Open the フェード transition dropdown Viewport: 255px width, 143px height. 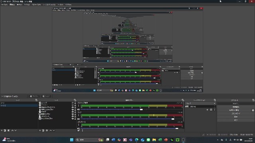[200, 103]
